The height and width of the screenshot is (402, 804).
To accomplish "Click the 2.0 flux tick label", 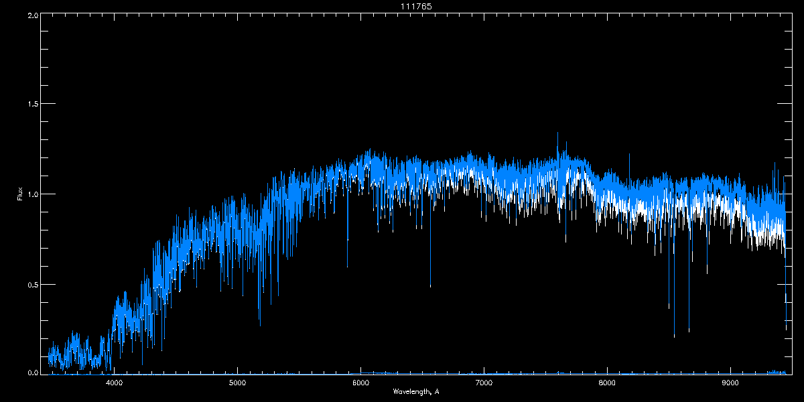I will point(32,15).
